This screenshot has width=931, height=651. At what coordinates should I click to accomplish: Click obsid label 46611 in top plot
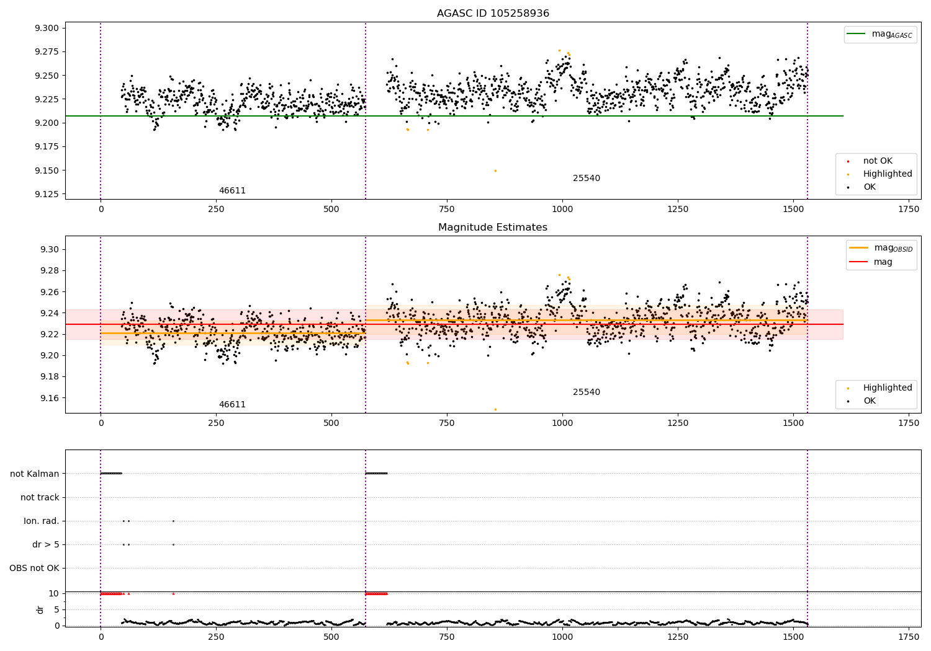[232, 191]
